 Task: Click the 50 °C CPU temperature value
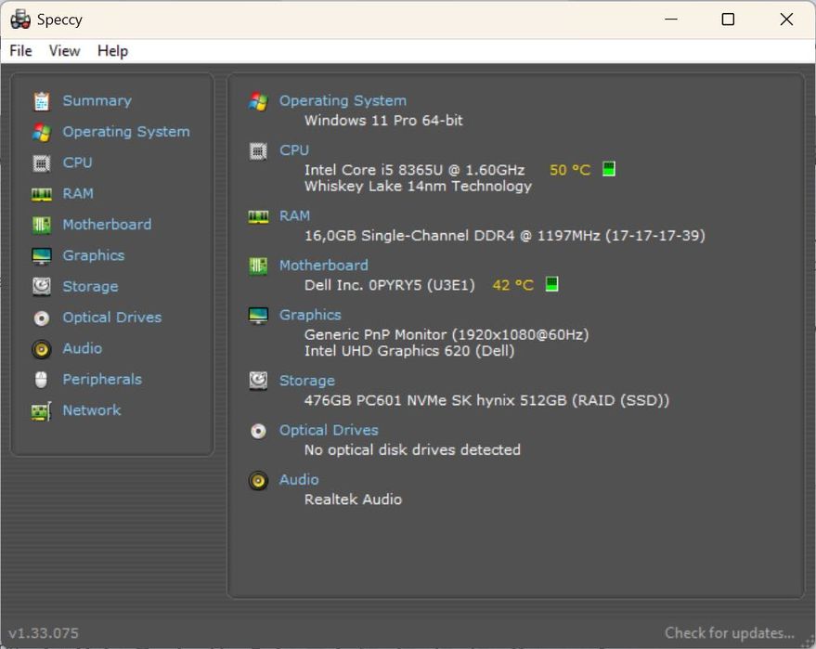pyautogui.click(x=570, y=170)
